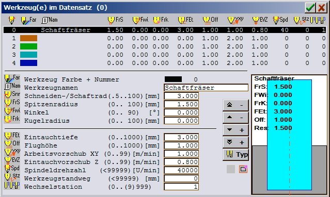Click the FrS icon beside Spitzenradius
The height and width of the screenshot is (197, 330).
[x=12, y=103]
